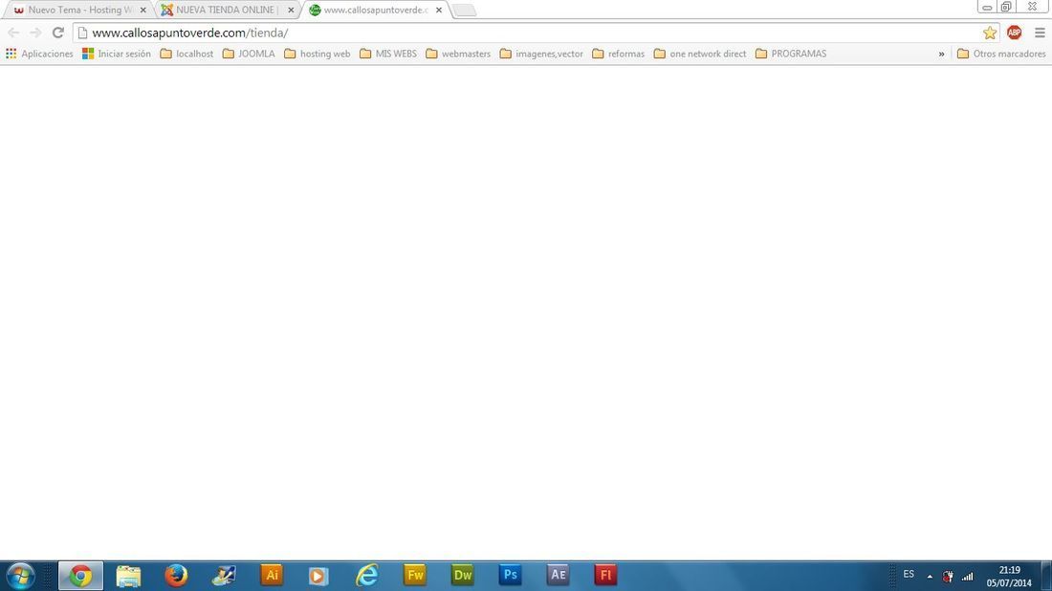Open the clock showing 21:19

[1009, 577]
